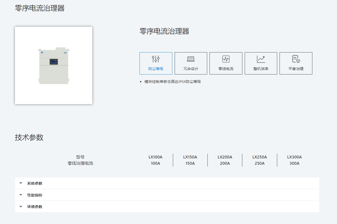The image size is (337, 224).
Task: Open the product image thumbnail
Action: point(54,65)
